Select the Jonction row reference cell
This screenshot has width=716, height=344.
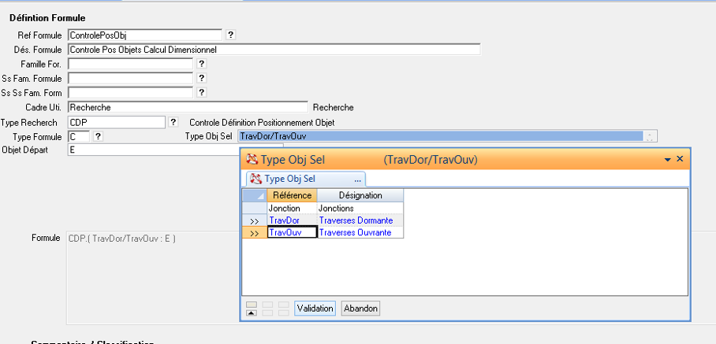292,208
